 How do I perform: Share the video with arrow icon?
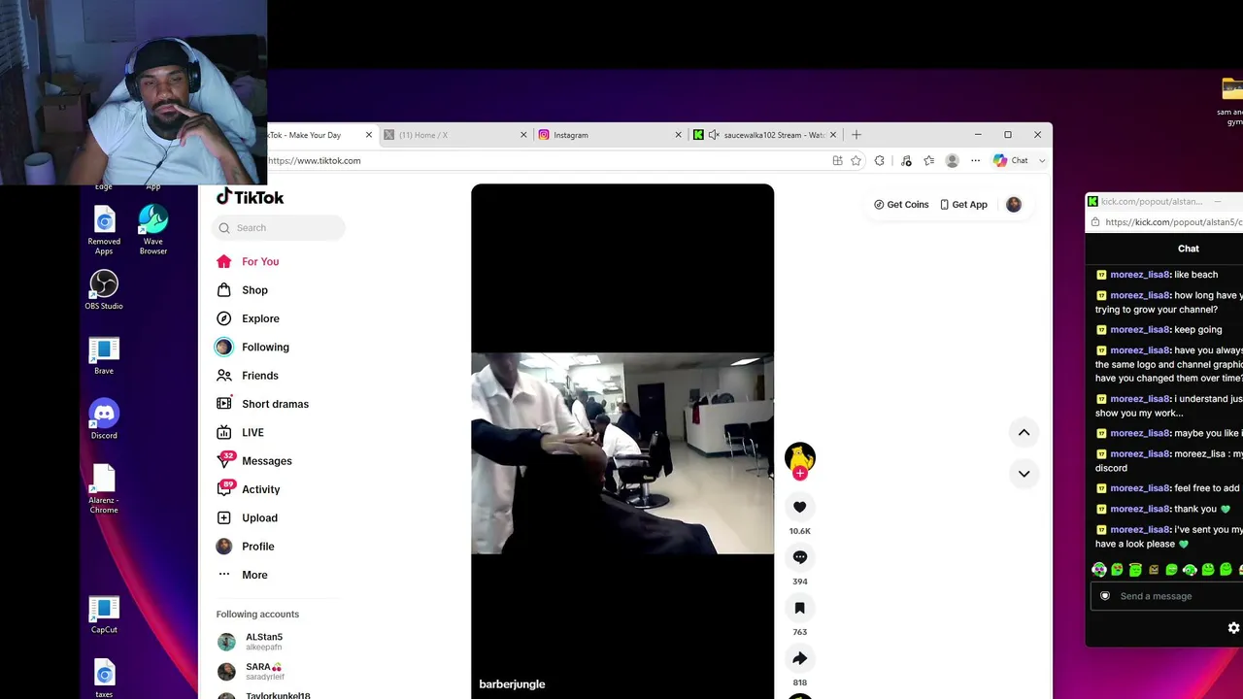point(799,658)
